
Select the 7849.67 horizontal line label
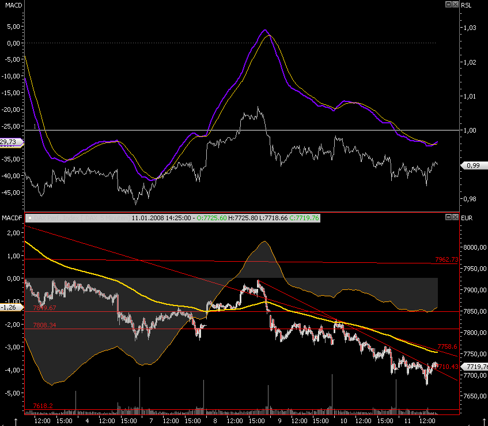click(x=44, y=308)
